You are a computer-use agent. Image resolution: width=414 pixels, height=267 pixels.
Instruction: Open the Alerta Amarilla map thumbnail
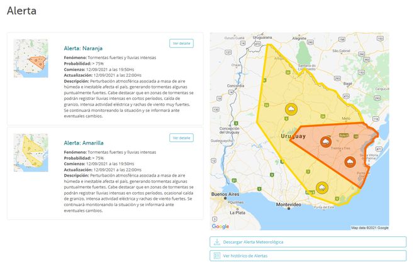[x=30, y=153]
